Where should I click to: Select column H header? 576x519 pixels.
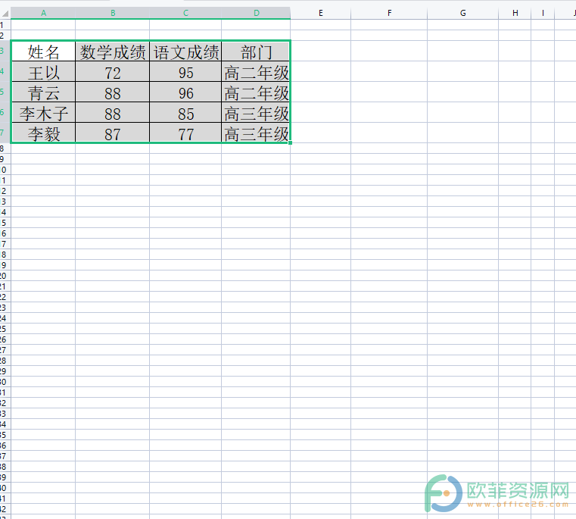[515, 13]
